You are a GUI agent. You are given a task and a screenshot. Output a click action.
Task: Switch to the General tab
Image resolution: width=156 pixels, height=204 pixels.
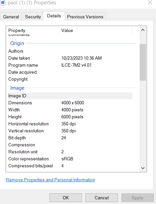pos(11,17)
